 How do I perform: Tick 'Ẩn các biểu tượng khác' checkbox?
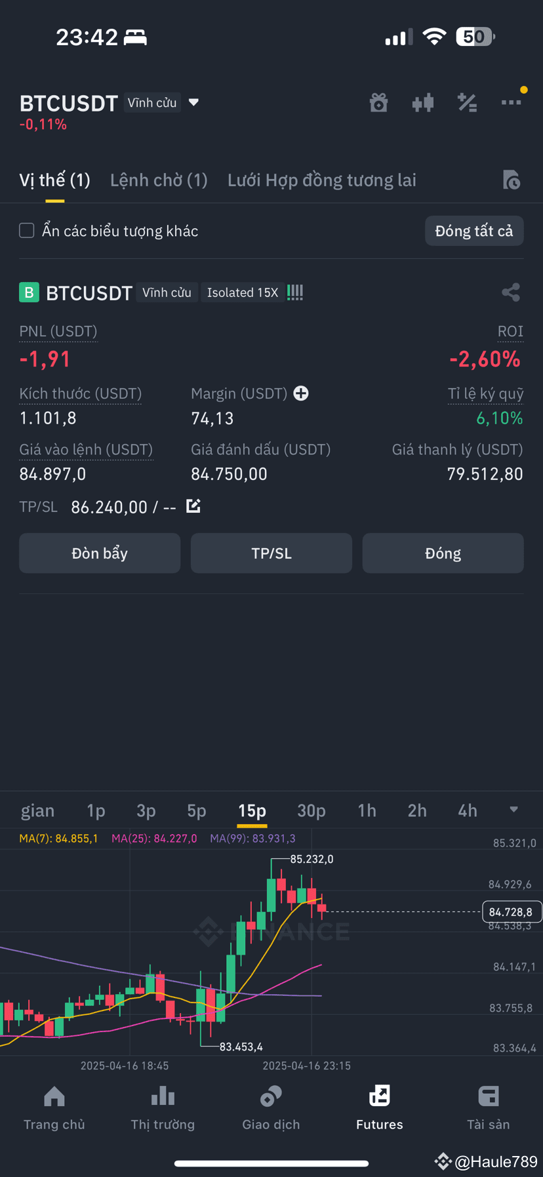pos(27,231)
